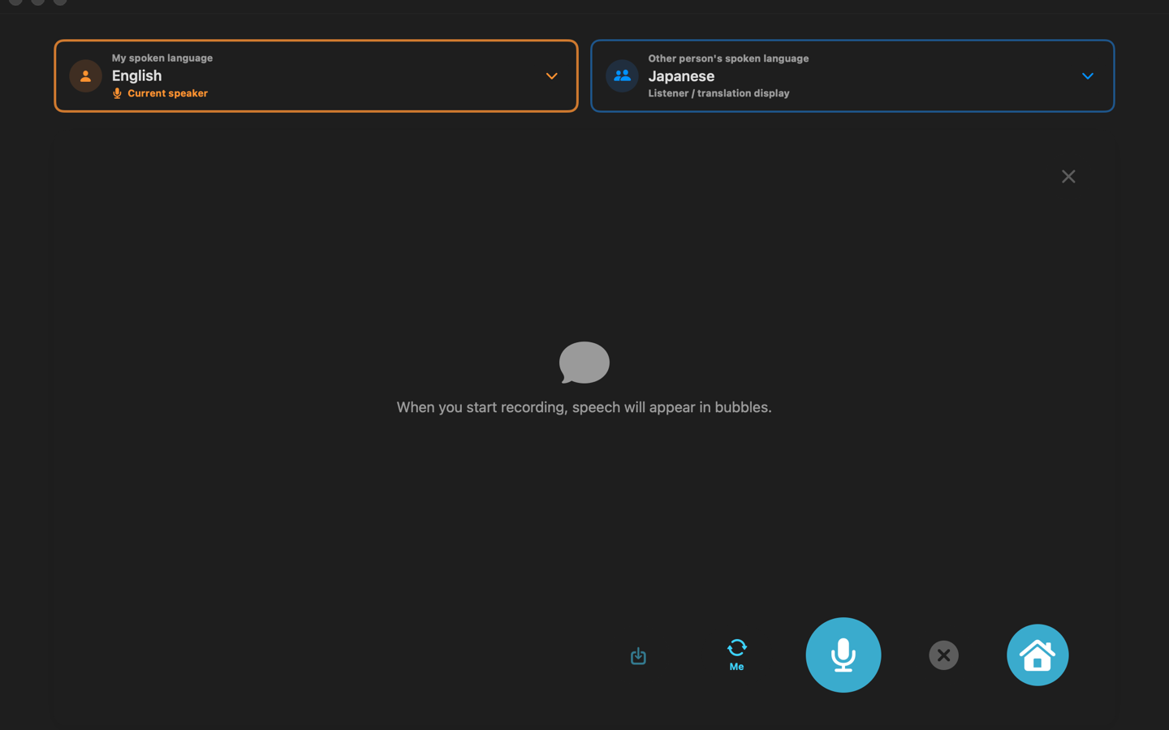
Task: Click the gray circular X button
Action: 943,655
